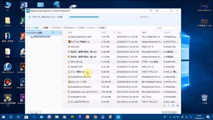Expand the ビデオ filter dropdown

click(x=86, y=28)
